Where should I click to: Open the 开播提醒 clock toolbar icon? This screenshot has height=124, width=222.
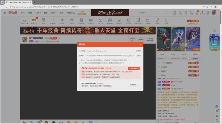point(148,21)
